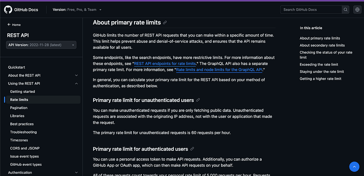Open the API Version 2022-11-28 dropdown
The image size is (364, 176).
(41, 45)
